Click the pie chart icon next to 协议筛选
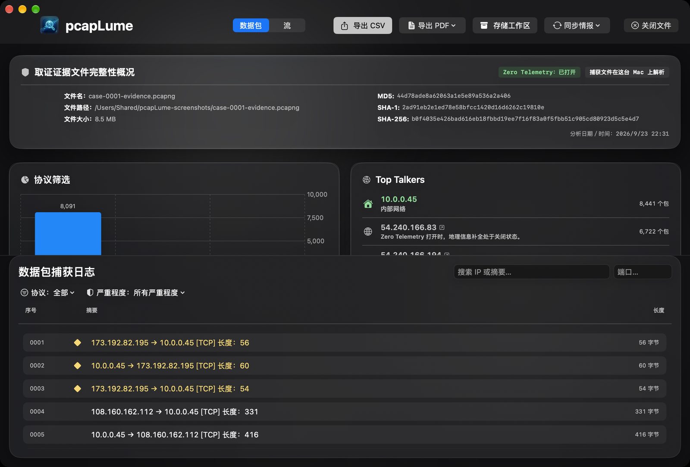 pos(25,180)
